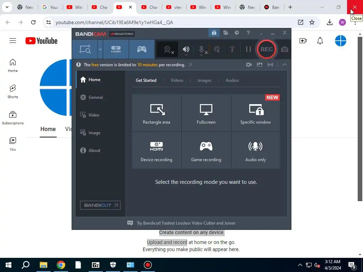This screenshot has height=272, width=363.
Task: Open Chrome profile W avatar
Action: point(342,22)
